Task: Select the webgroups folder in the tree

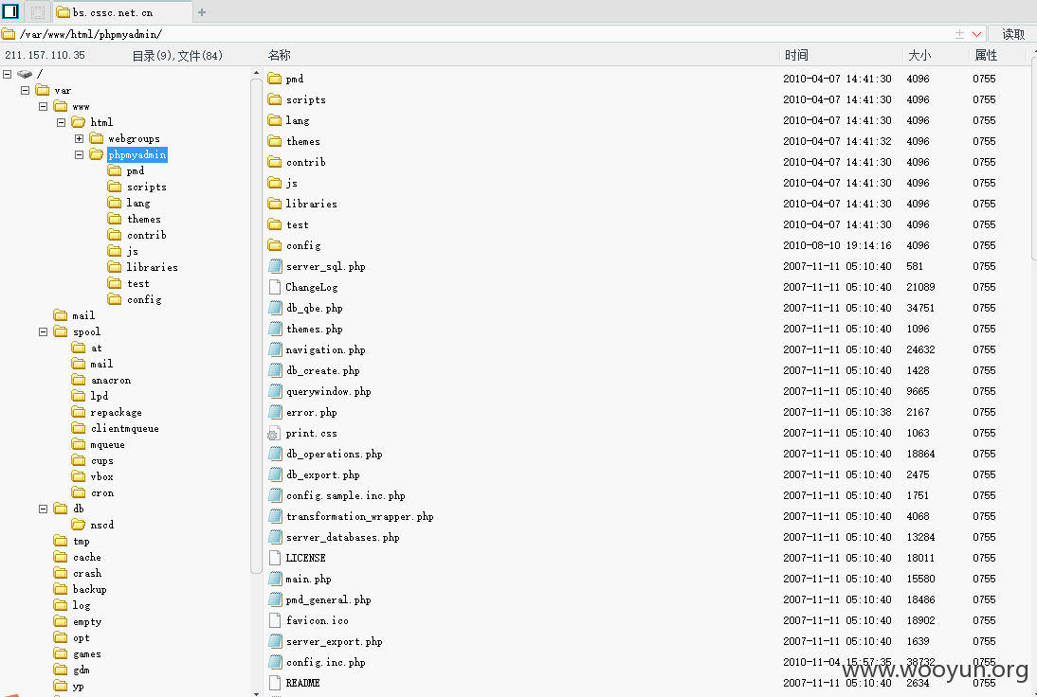Action: tap(135, 138)
